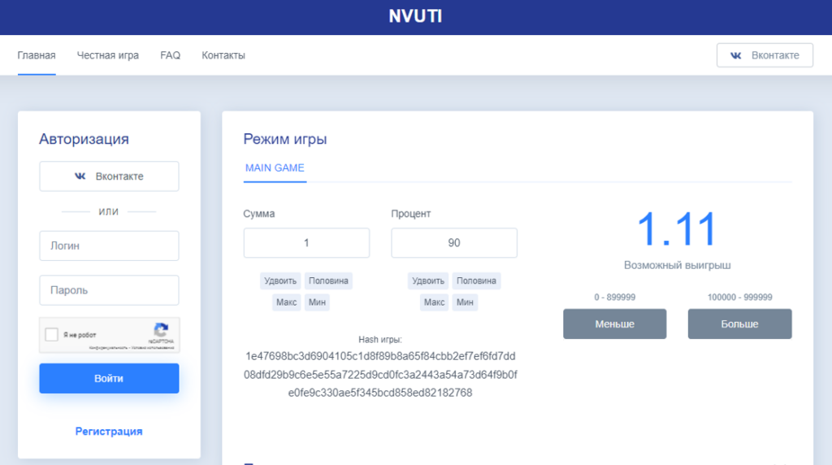The width and height of the screenshot is (832, 465).
Task: Click the 'Режим игры' heading
Action: (285, 139)
